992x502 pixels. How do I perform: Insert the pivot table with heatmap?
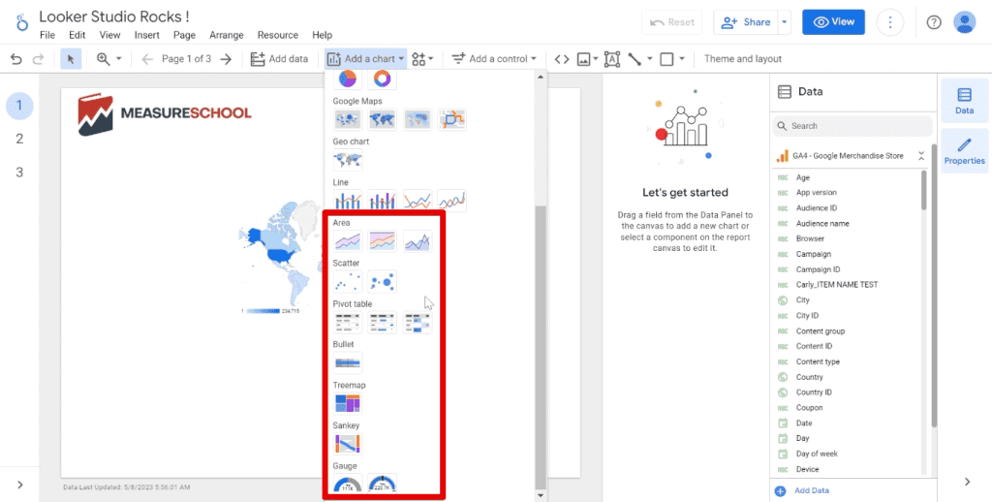tap(417, 322)
